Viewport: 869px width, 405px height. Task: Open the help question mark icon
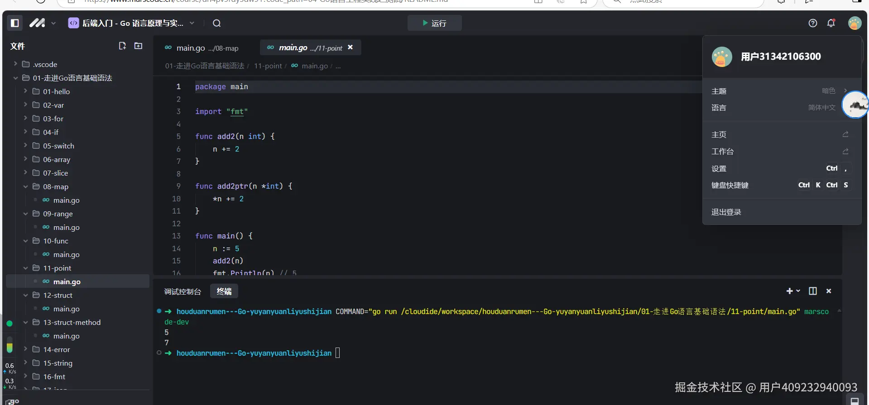click(813, 23)
